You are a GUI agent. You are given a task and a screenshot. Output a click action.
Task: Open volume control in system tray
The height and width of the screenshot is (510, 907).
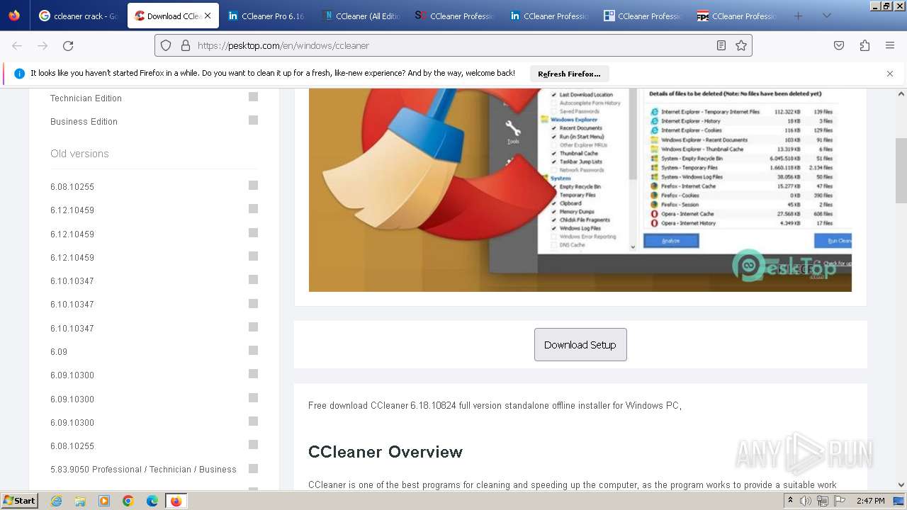coord(806,501)
